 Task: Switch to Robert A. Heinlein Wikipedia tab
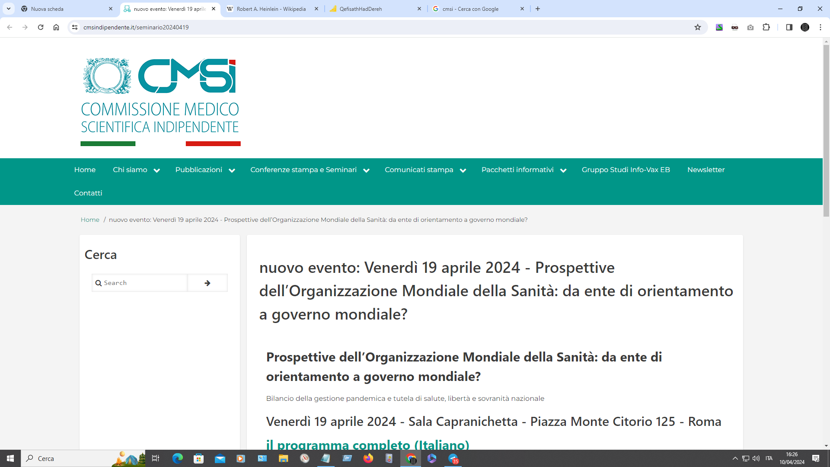271,9
